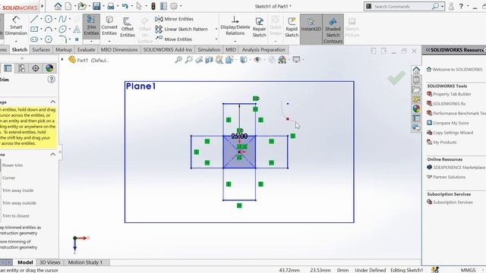Image resolution: width=486 pixels, height=273 pixels.
Task: Collapse the Options section chevron
Action: point(53,154)
